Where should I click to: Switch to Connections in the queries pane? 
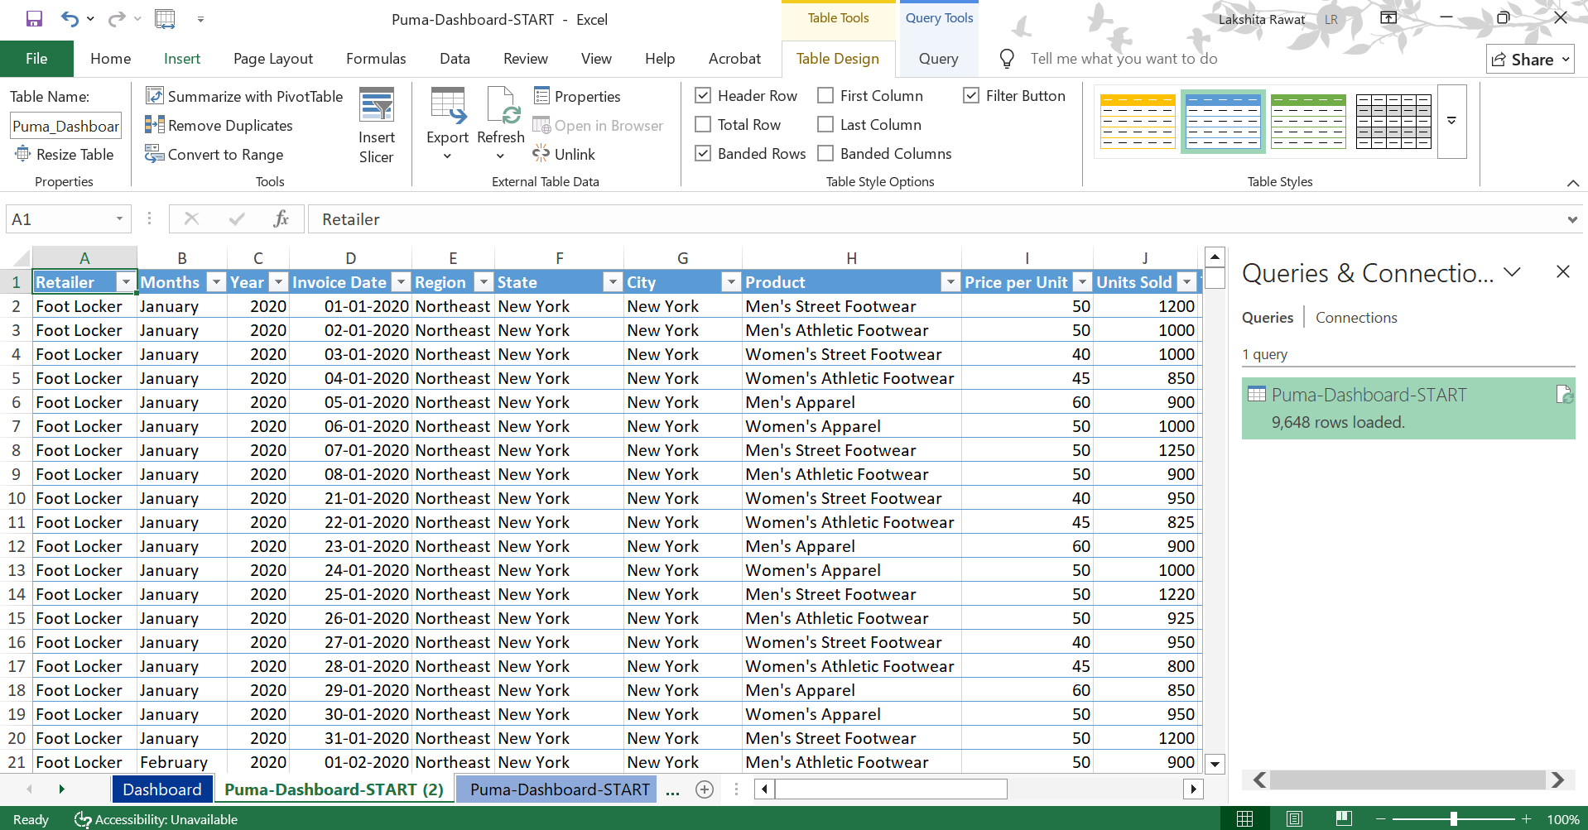pos(1355,318)
